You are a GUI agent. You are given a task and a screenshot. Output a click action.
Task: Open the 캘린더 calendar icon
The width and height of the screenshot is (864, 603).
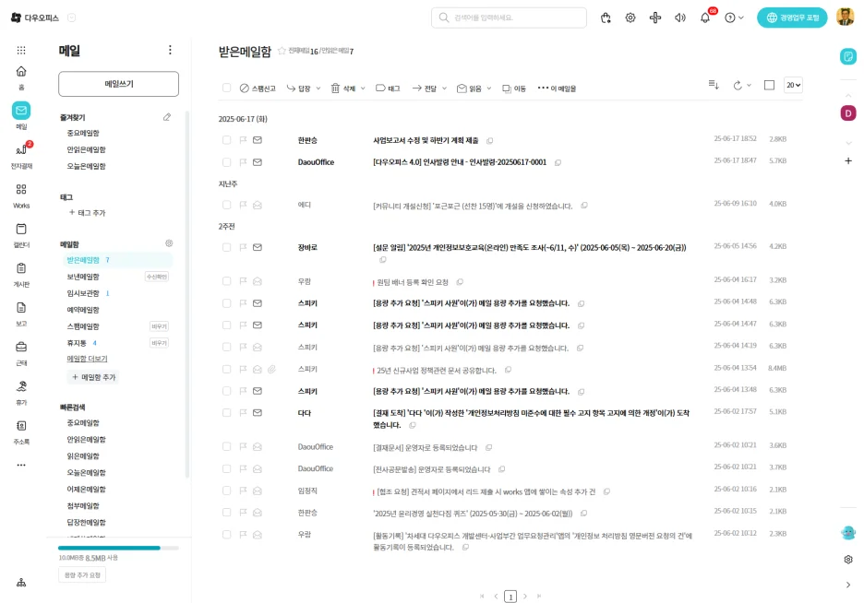pyautogui.click(x=20, y=229)
